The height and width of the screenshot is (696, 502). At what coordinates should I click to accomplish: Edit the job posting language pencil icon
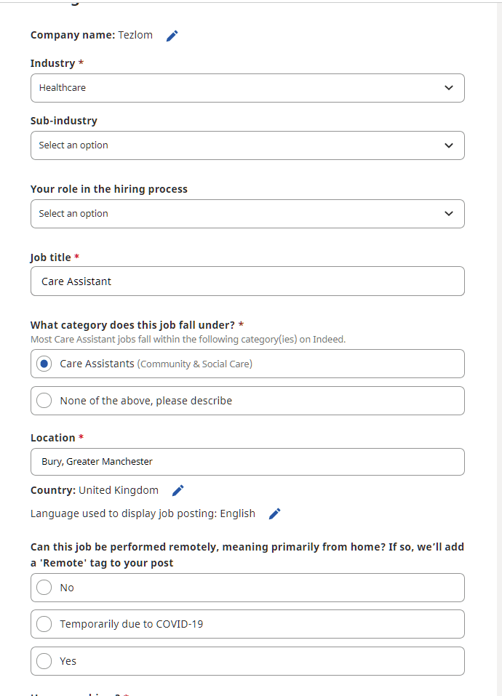tap(274, 514)
